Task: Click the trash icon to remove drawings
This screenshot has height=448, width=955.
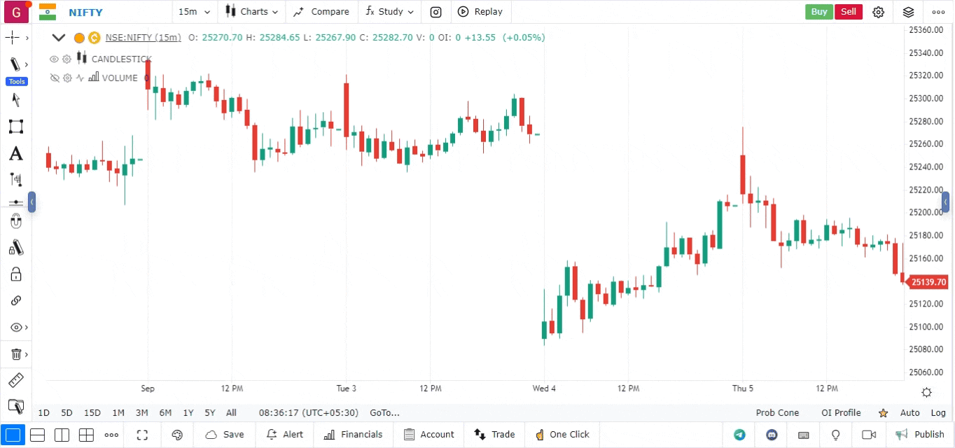Action: [16, 354]
